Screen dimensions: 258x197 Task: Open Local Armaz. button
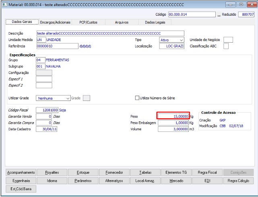[x=145, y=181]
